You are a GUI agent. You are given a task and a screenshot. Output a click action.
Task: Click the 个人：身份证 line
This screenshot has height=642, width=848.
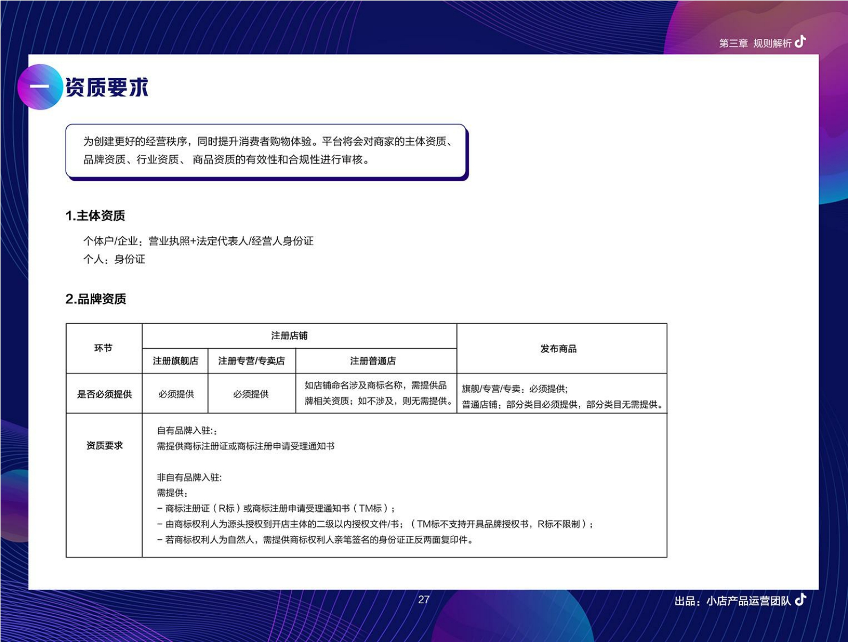pyautogui.click(x=114, y=259)
